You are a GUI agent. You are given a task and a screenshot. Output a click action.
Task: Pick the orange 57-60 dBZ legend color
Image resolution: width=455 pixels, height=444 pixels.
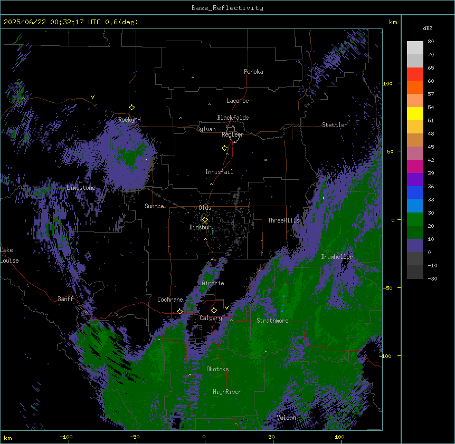coord(415,87)
